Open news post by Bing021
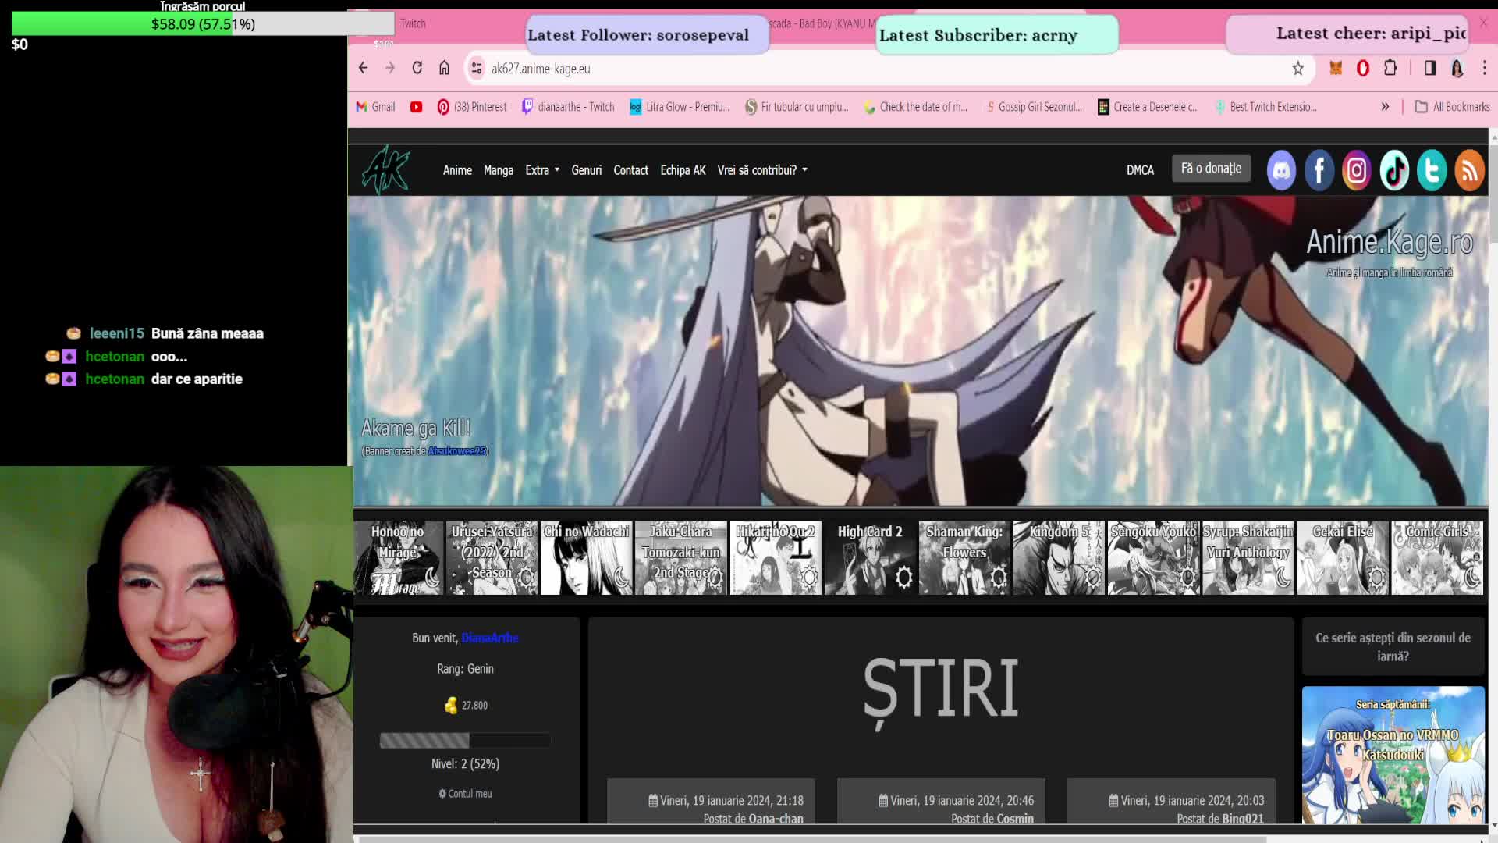Viewport: 1498px width, 843px height. (1171, 801)
